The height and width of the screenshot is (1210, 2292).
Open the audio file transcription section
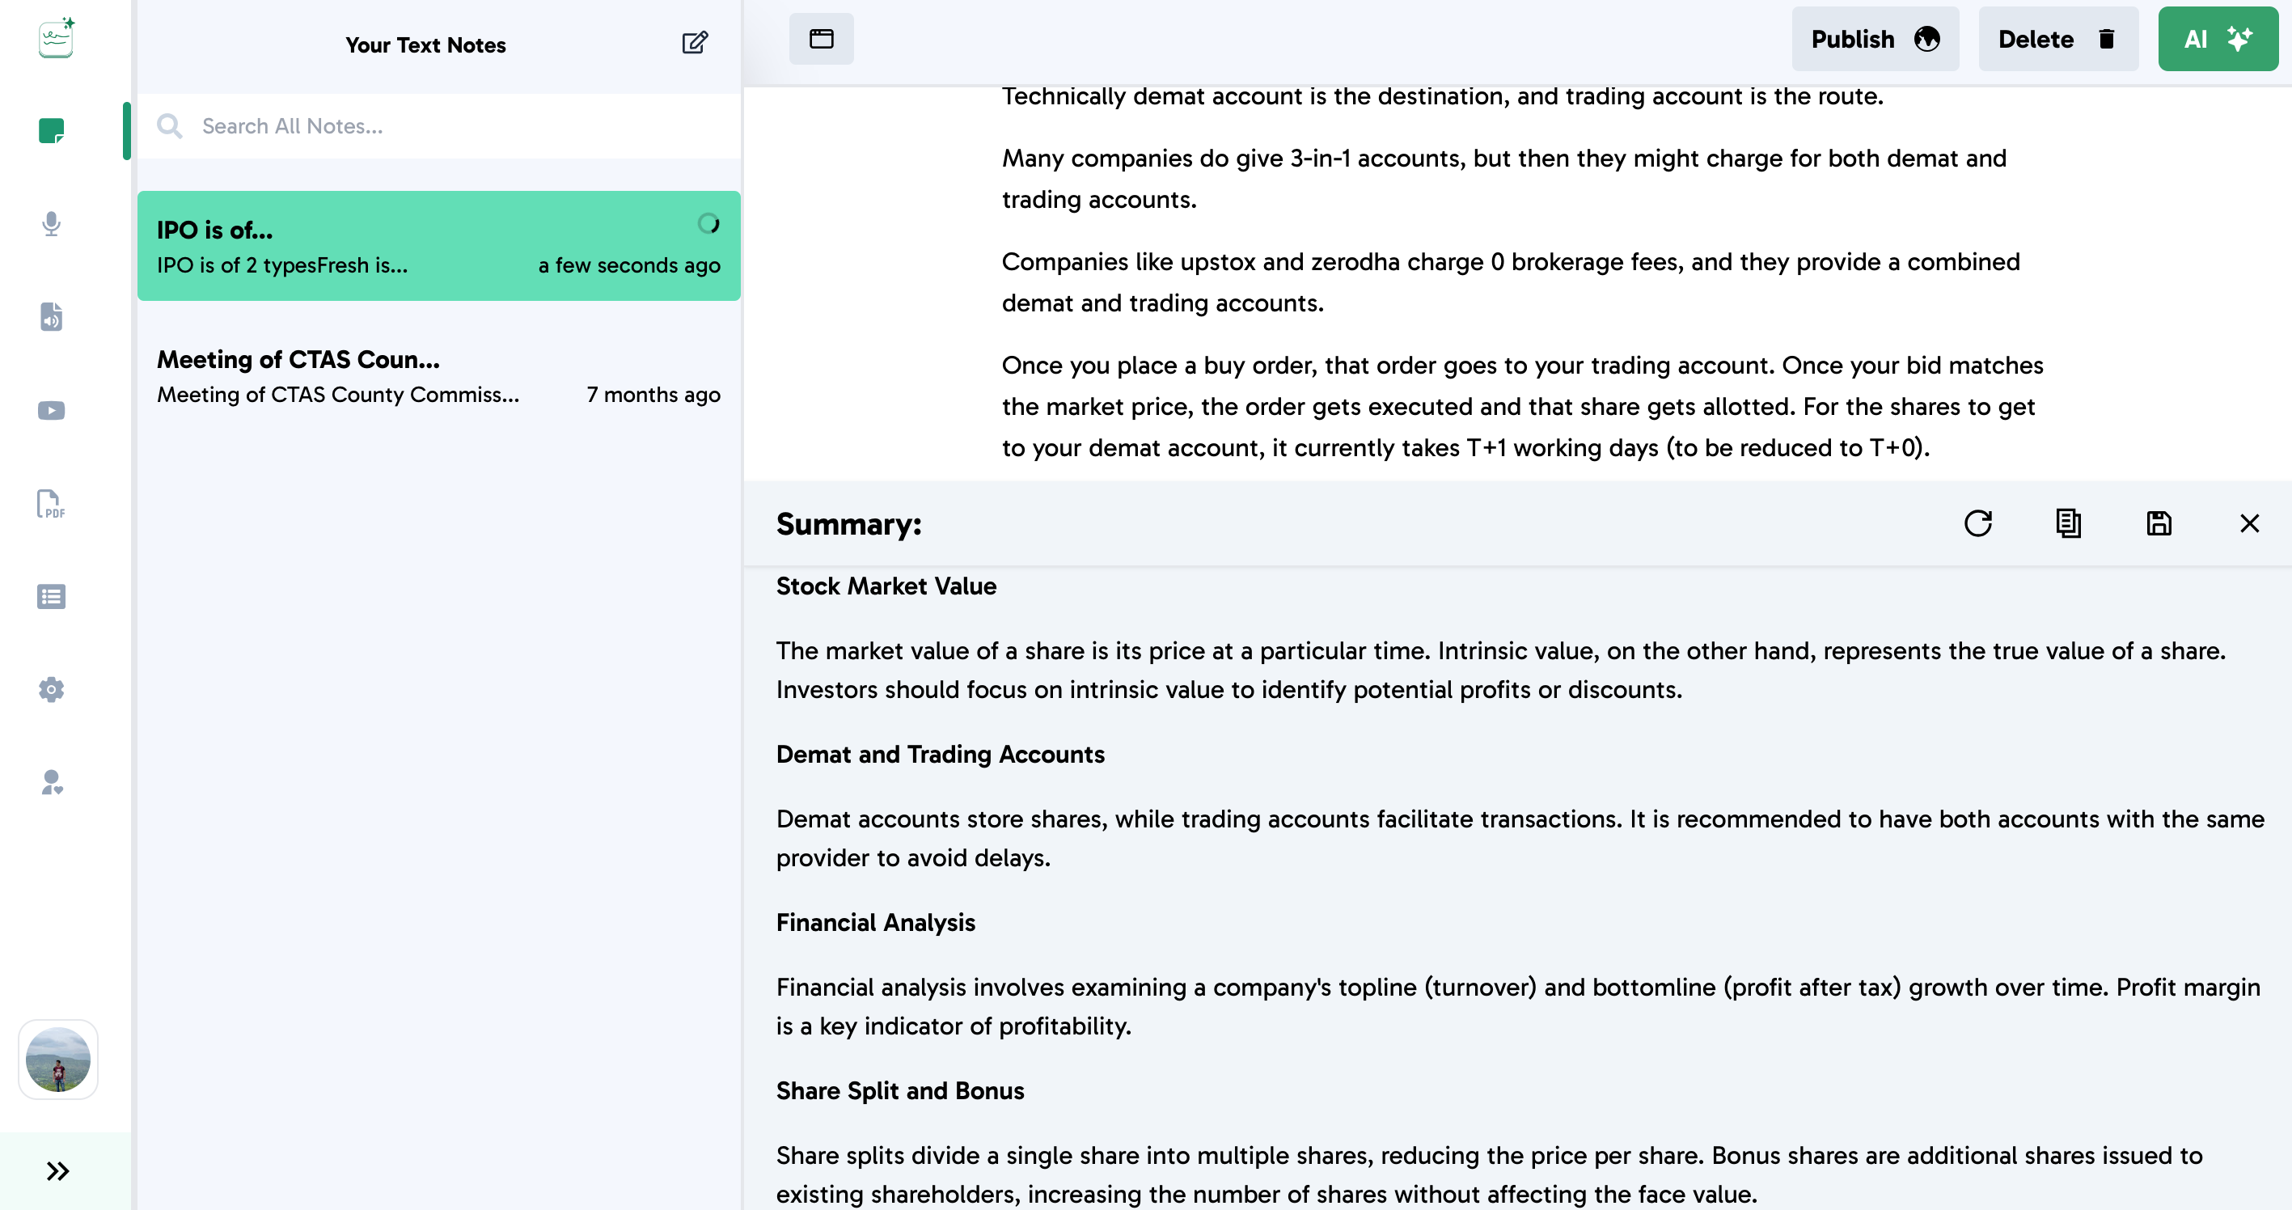52,317
